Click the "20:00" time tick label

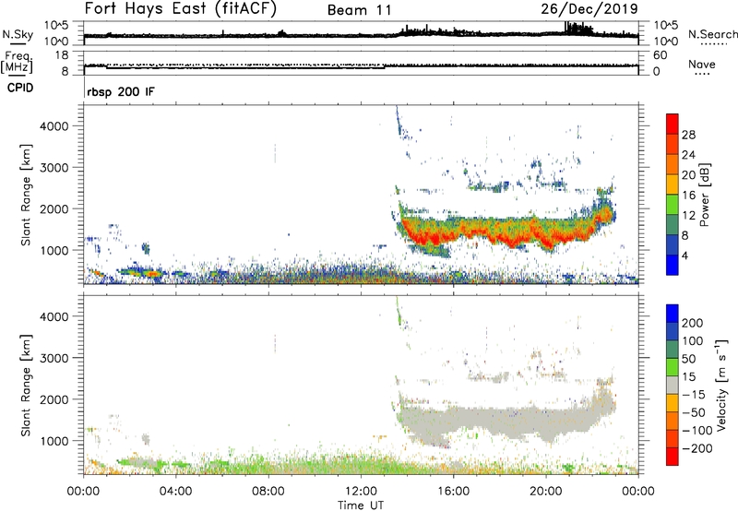click(x=545, y=492)
